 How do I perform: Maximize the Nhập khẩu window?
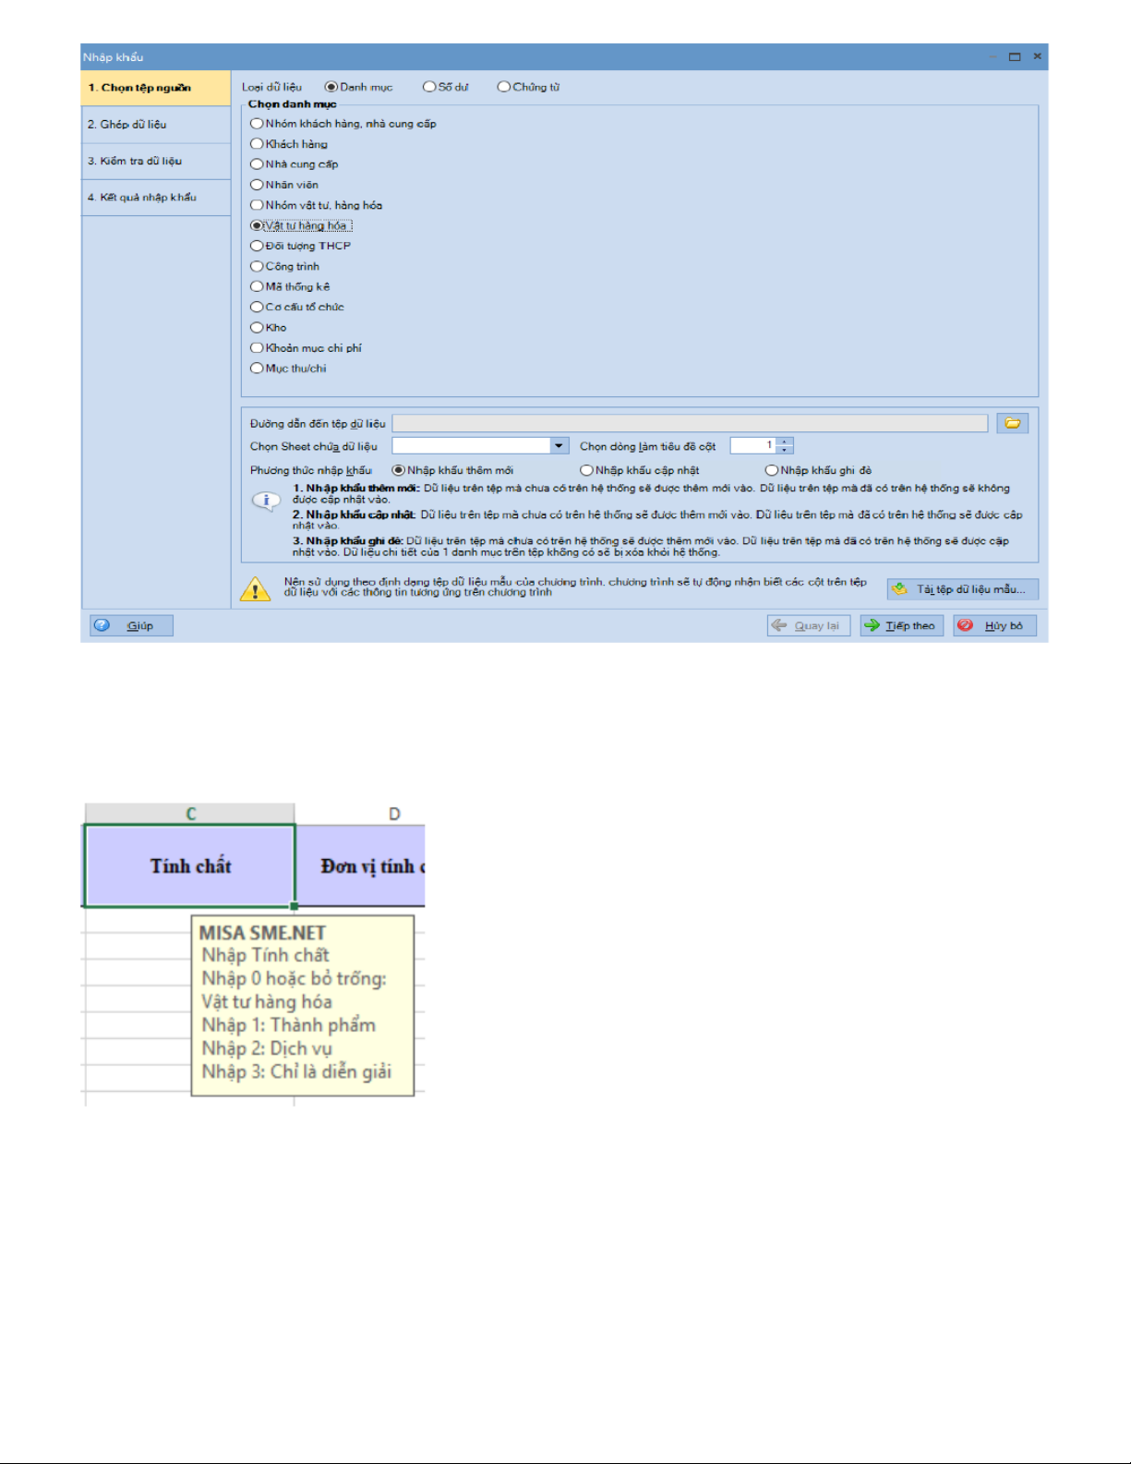click(x=1015, y=56)
